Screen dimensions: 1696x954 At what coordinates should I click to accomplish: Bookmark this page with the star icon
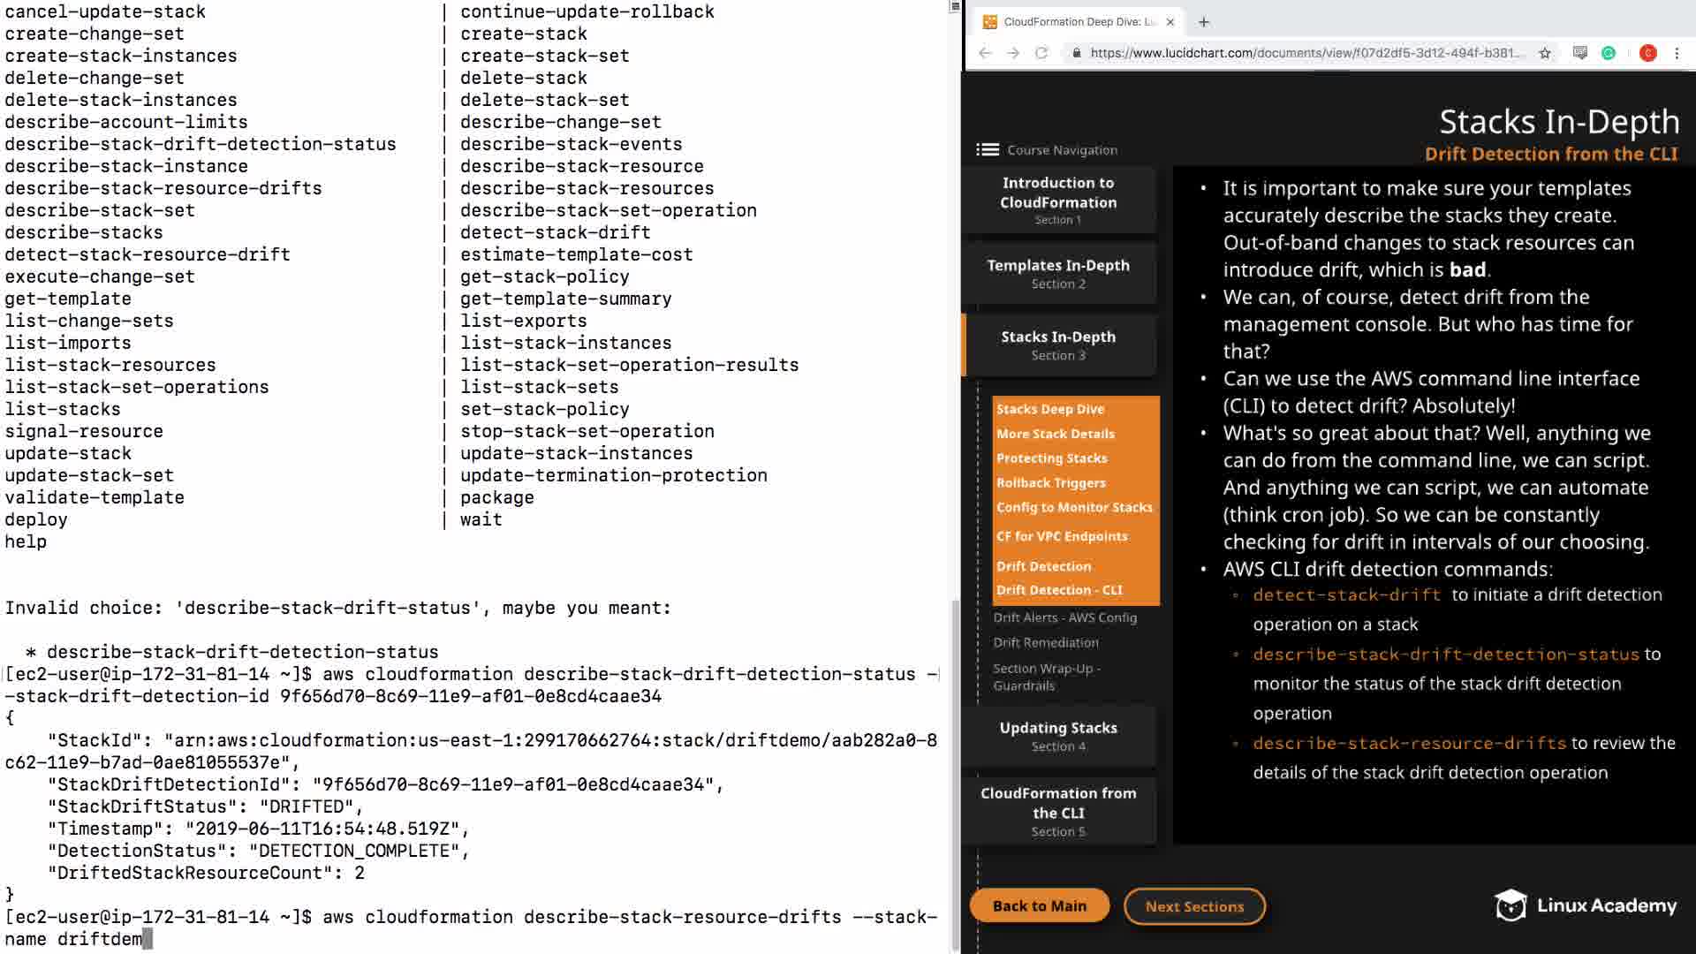point(1545,53)
